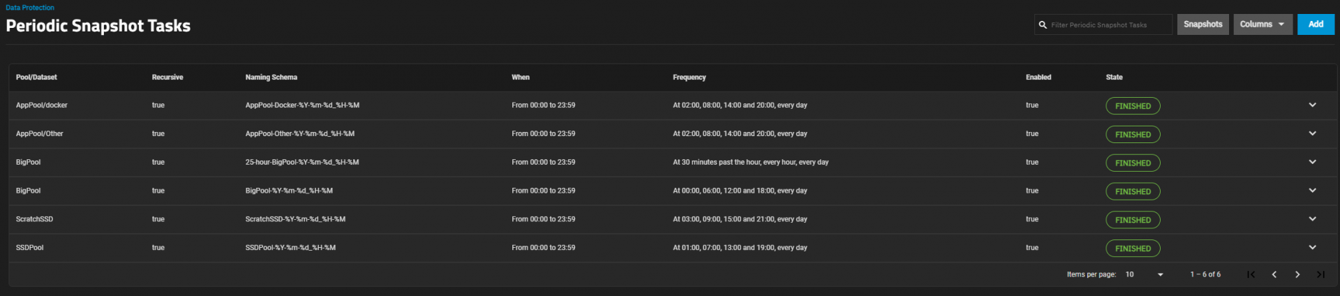Follow the Data Protection breadcrumb link
Screen dimensions: 1340x296
[30, 8]
